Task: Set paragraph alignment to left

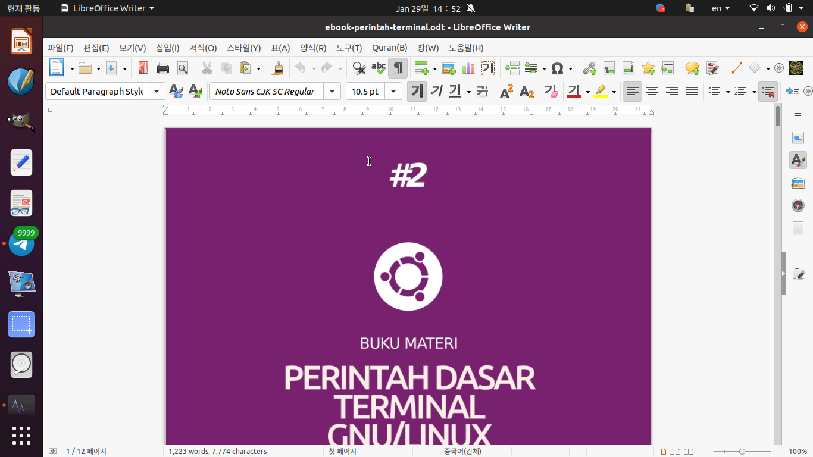Action: (633, 91)
